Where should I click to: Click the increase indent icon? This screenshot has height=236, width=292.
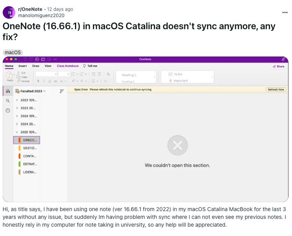(x=100, y=74)
